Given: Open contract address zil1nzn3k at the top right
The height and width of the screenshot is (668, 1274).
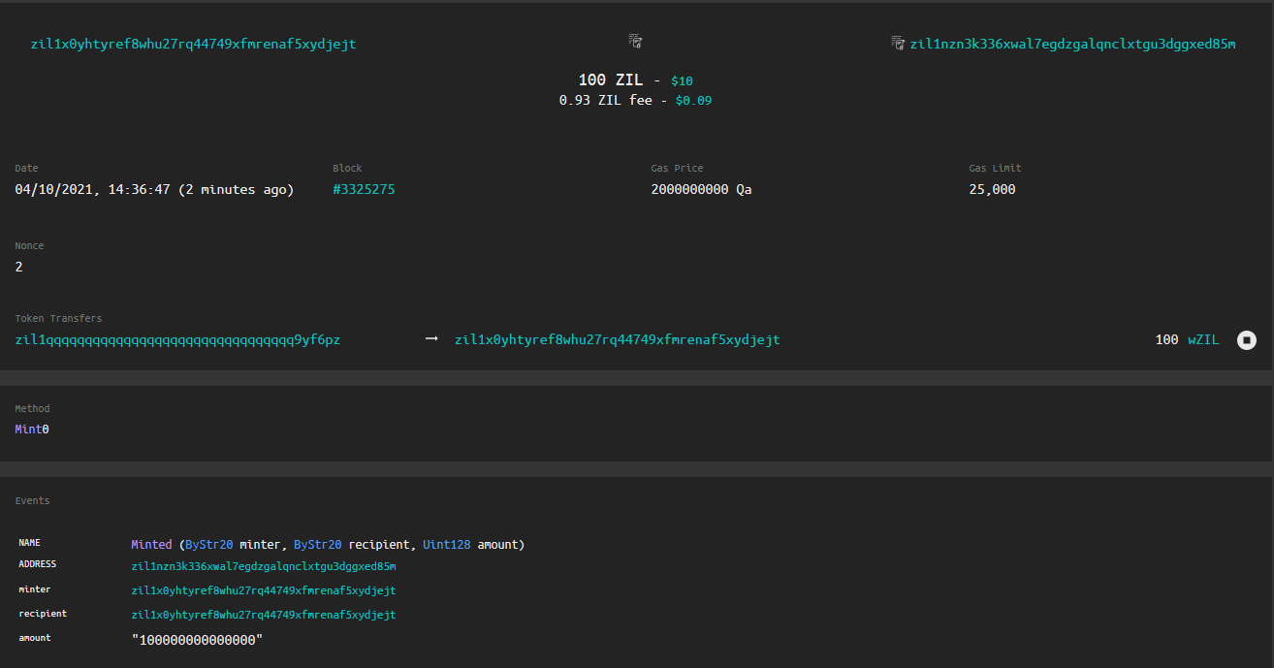Looking at the screenshot, I should pos(1072,44).
